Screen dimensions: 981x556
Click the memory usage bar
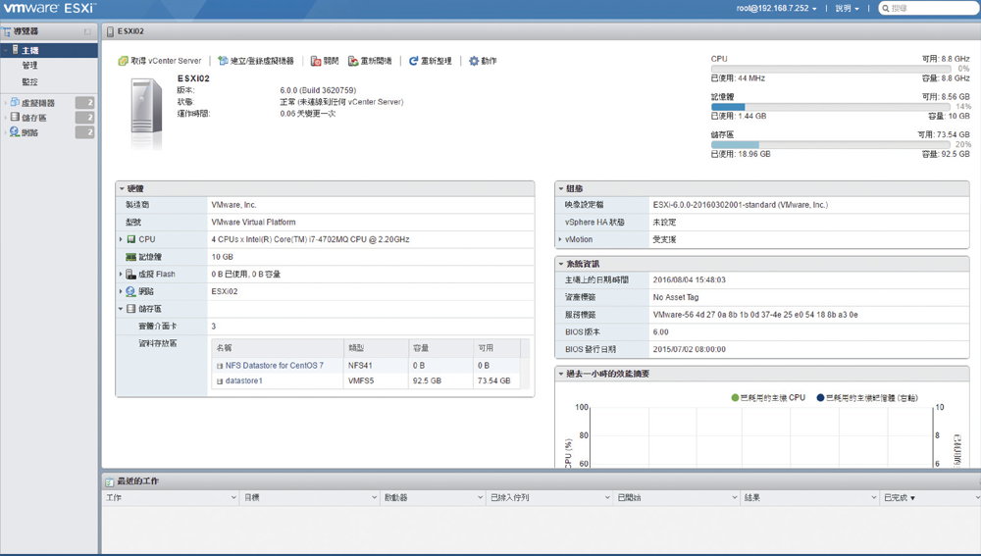pos(830,107)
